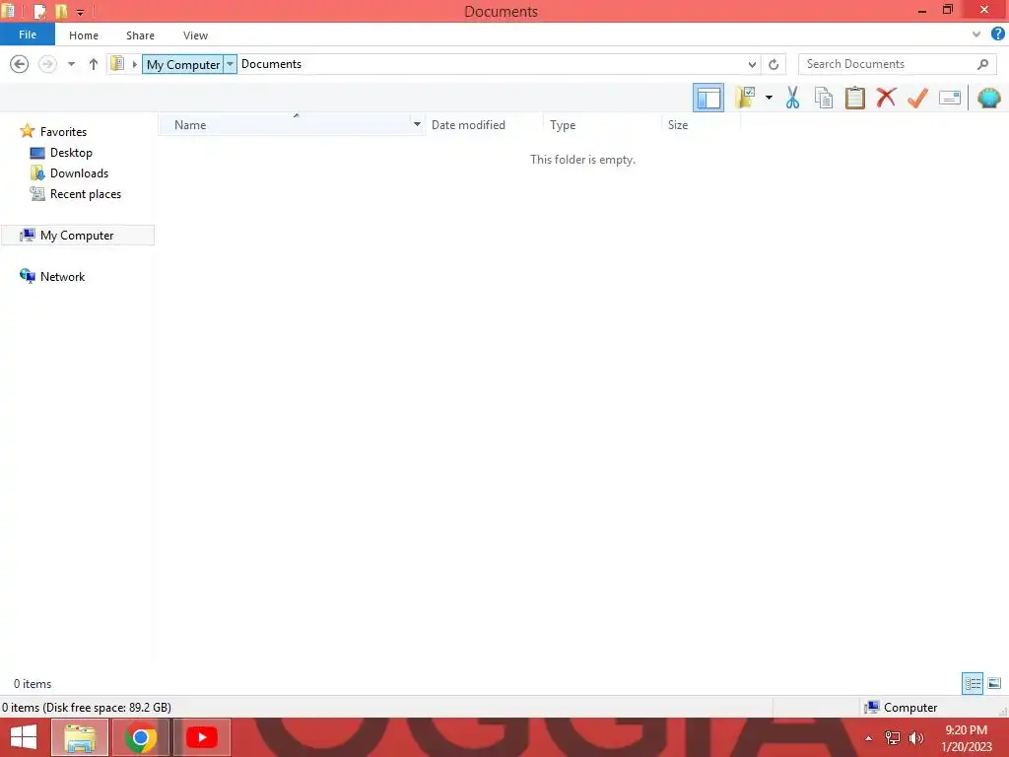Click the address bar folder icon

click(x=117, y=63)
